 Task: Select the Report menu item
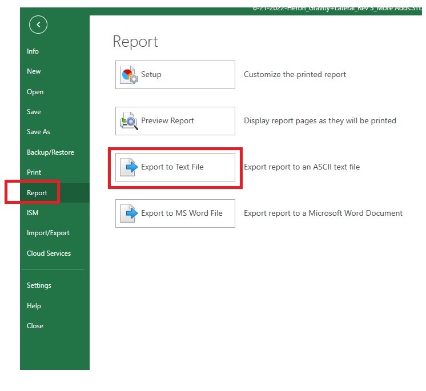point(37,193)
